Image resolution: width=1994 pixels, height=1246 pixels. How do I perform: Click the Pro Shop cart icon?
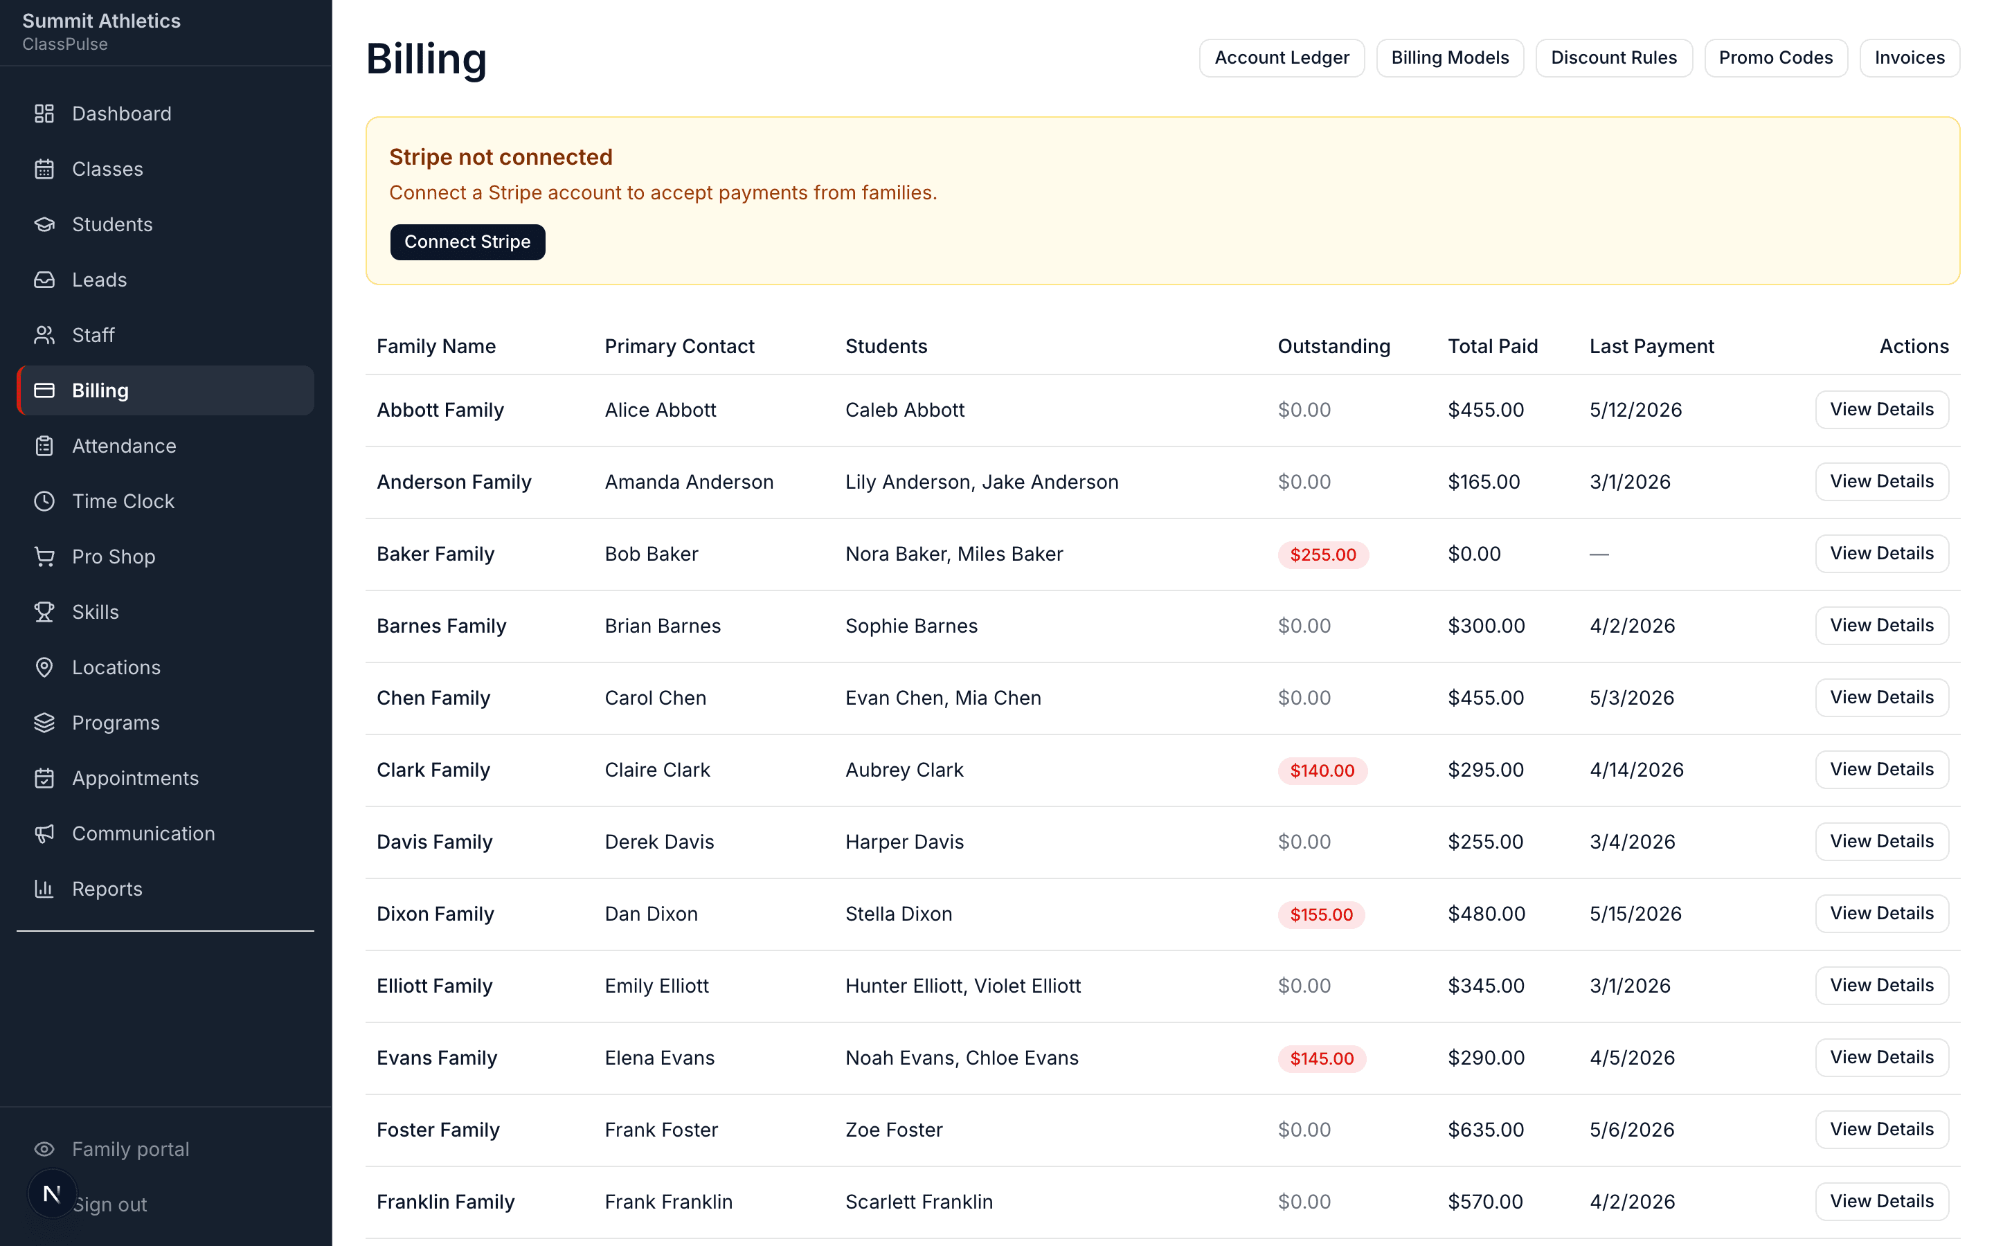click(x=44, y=557)
